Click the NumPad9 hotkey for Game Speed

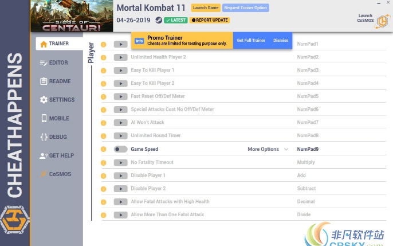tap(308, 149)
